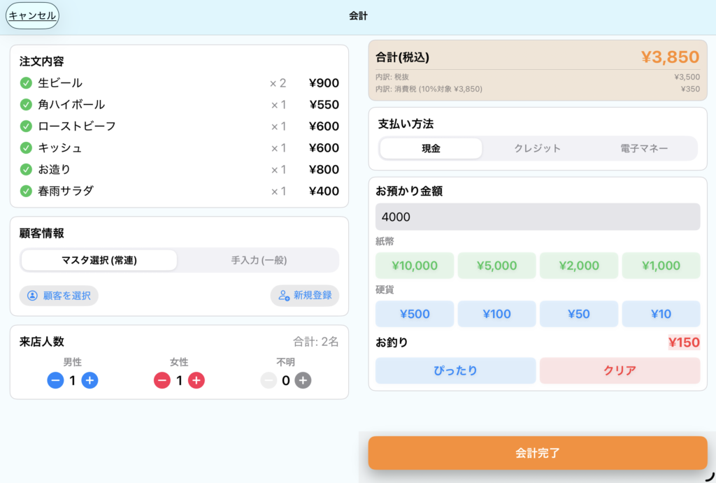Toggle the check mark for 春雨サラダ
This screenshot has width=716, height=483.
26,192
